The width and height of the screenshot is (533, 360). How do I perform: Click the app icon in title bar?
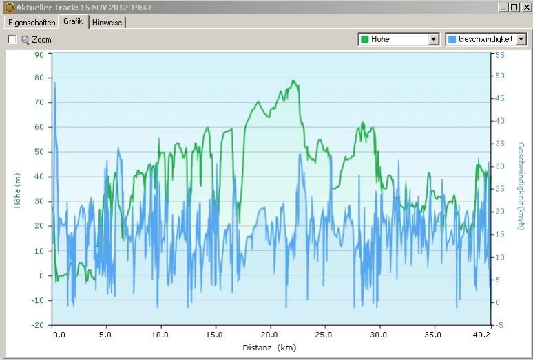[9, 8]
